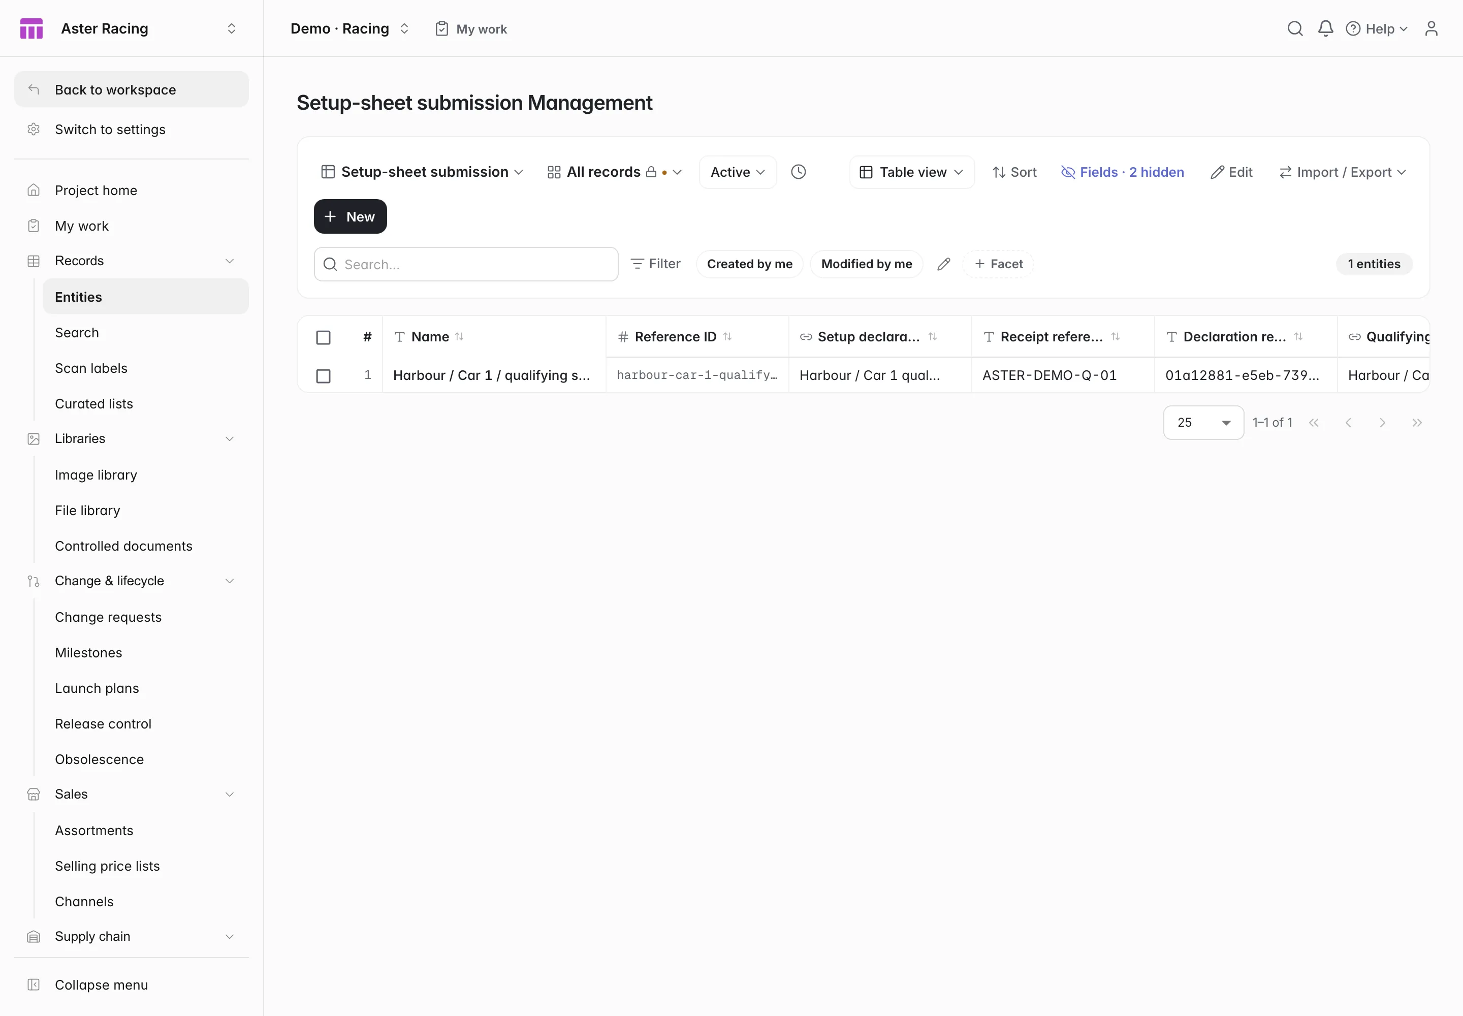Sort by the Name column arrows
Image resolution: width=1463 pixels, height=1016 pixels.
click(x=459, y=337)
